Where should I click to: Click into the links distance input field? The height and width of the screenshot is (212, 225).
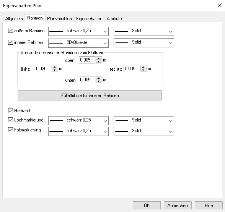coord(43,69)
